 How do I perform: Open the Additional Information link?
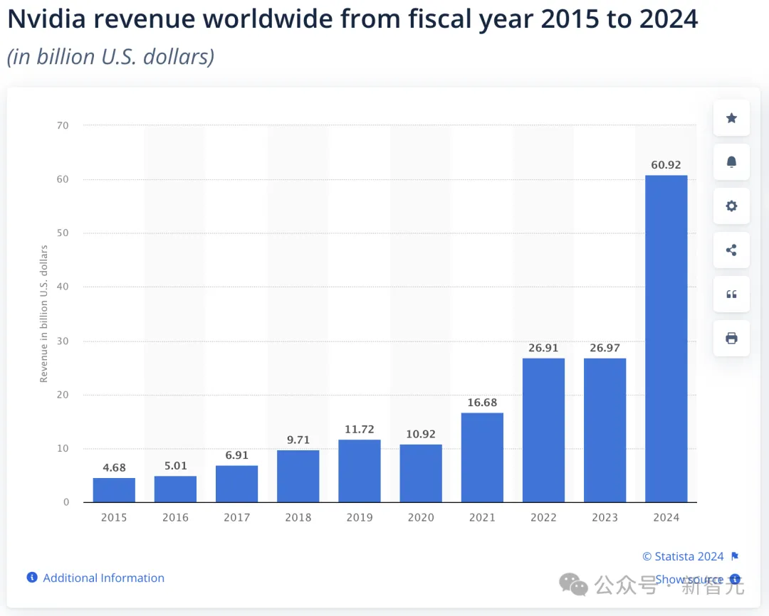pos(103,578)
